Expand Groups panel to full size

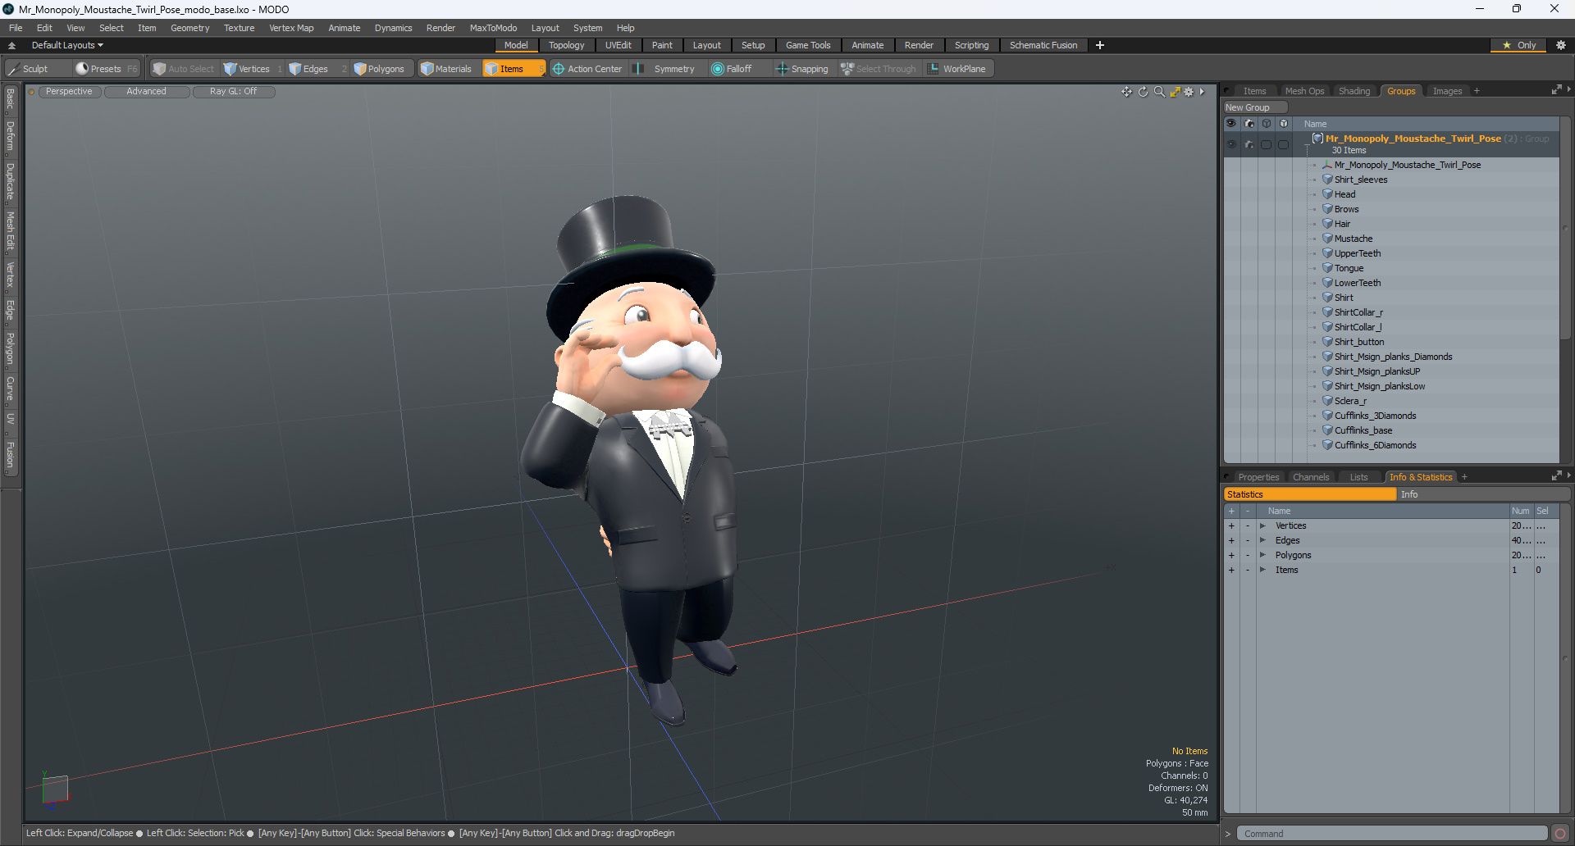coord(1556,90)
